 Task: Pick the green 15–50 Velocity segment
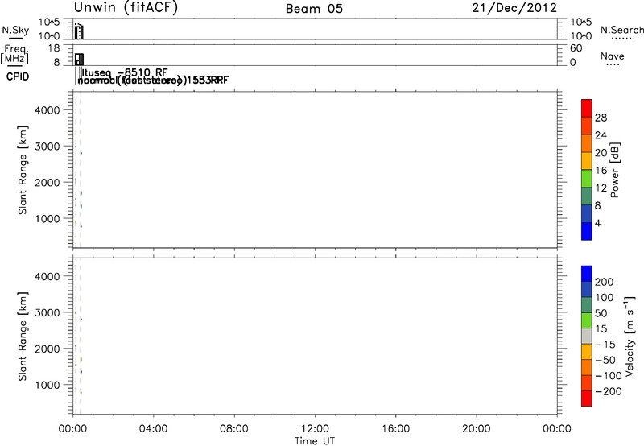[587, 320]
